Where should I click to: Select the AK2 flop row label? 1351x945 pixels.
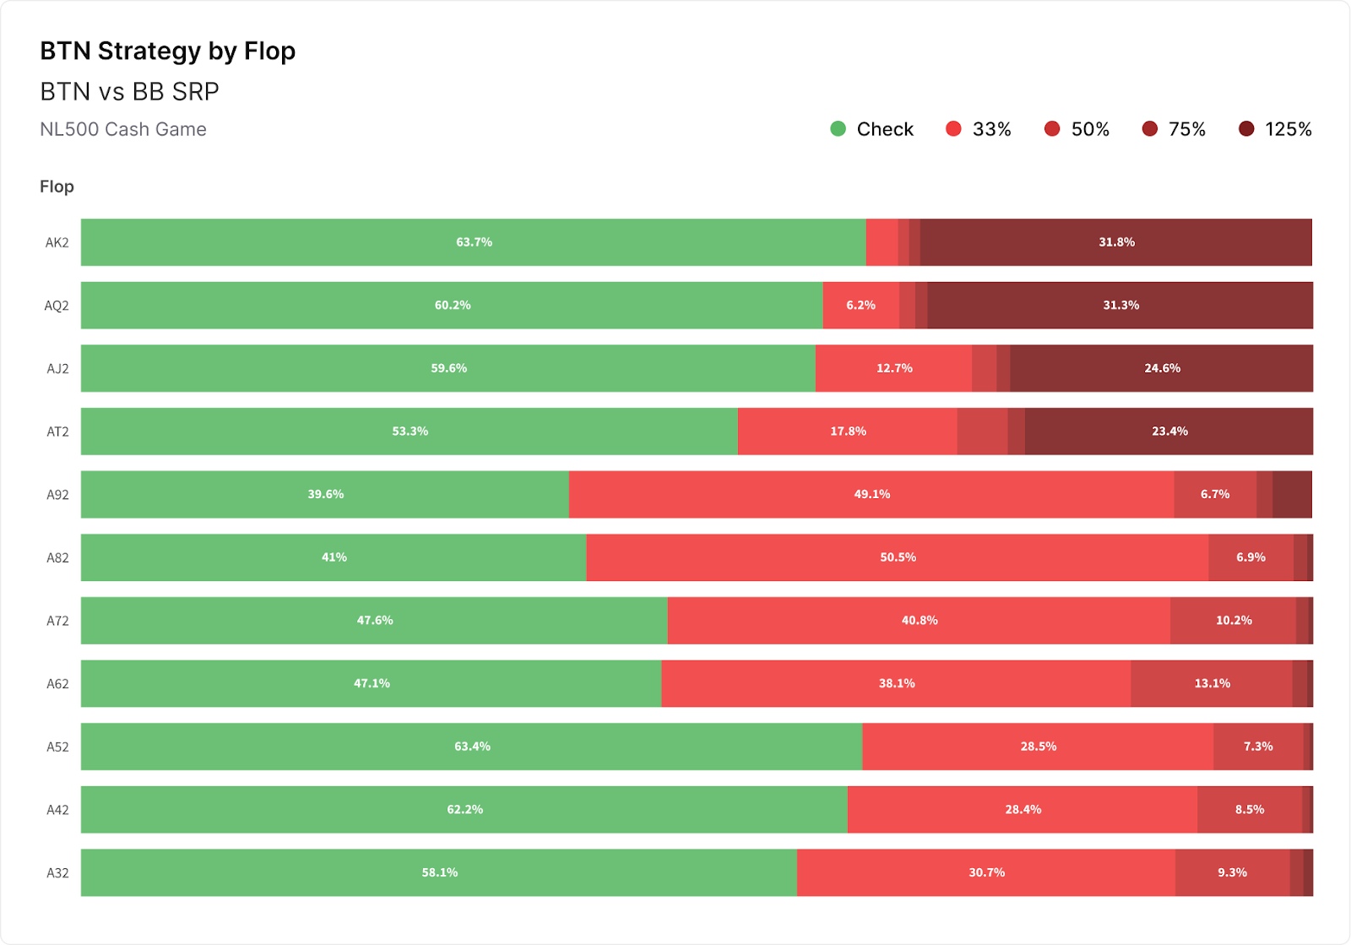click(57, 242)
